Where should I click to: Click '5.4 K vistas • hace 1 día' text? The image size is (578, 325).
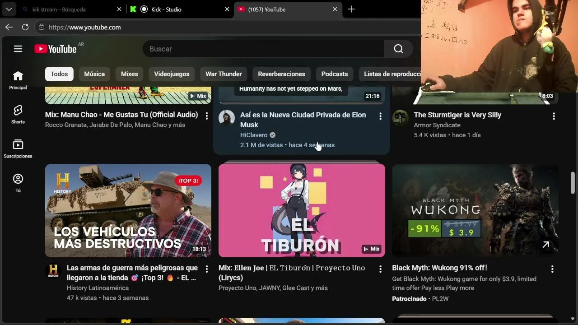pyautogui.click(x=447, y=135)
